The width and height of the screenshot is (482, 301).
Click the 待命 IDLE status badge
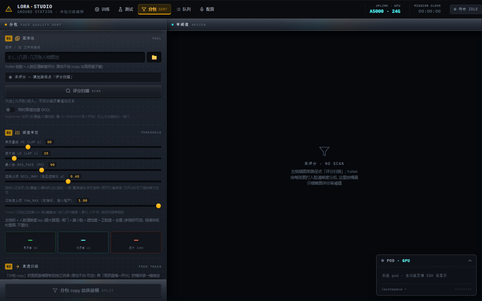[466, 9]
